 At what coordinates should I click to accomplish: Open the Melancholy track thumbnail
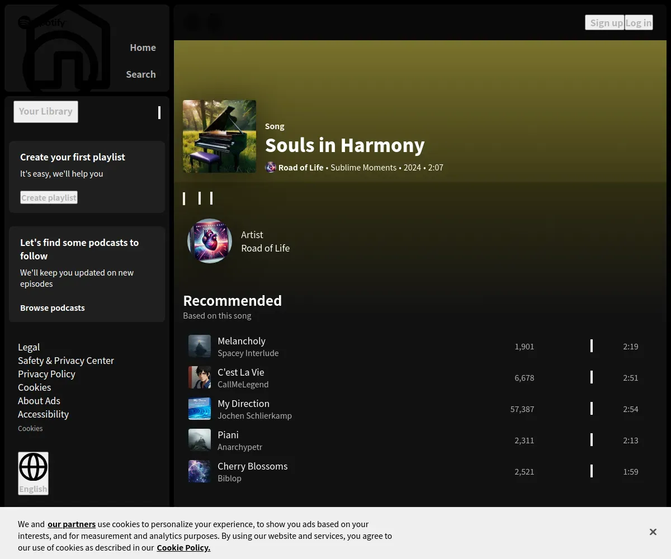(200, 346)
